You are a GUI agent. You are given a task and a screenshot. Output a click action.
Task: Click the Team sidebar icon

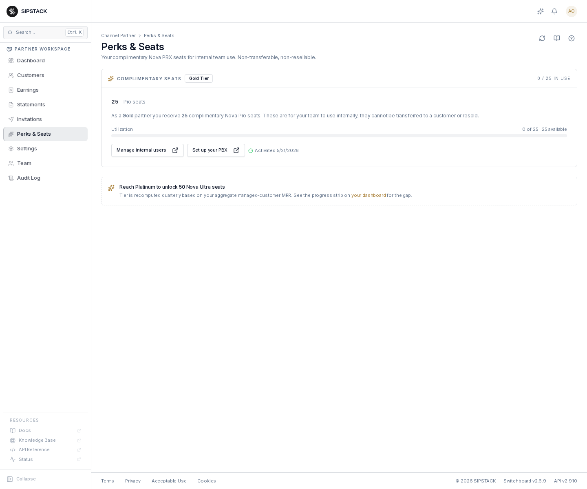11,163
